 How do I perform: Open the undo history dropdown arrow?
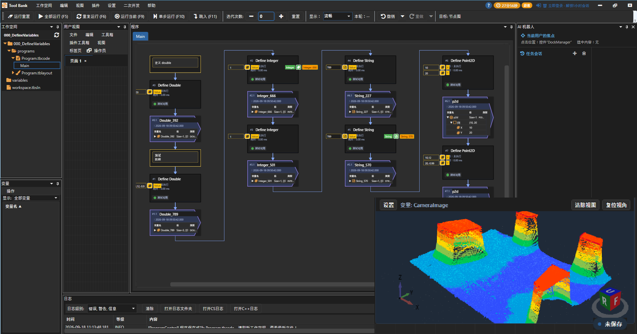[x=402, y=16]
